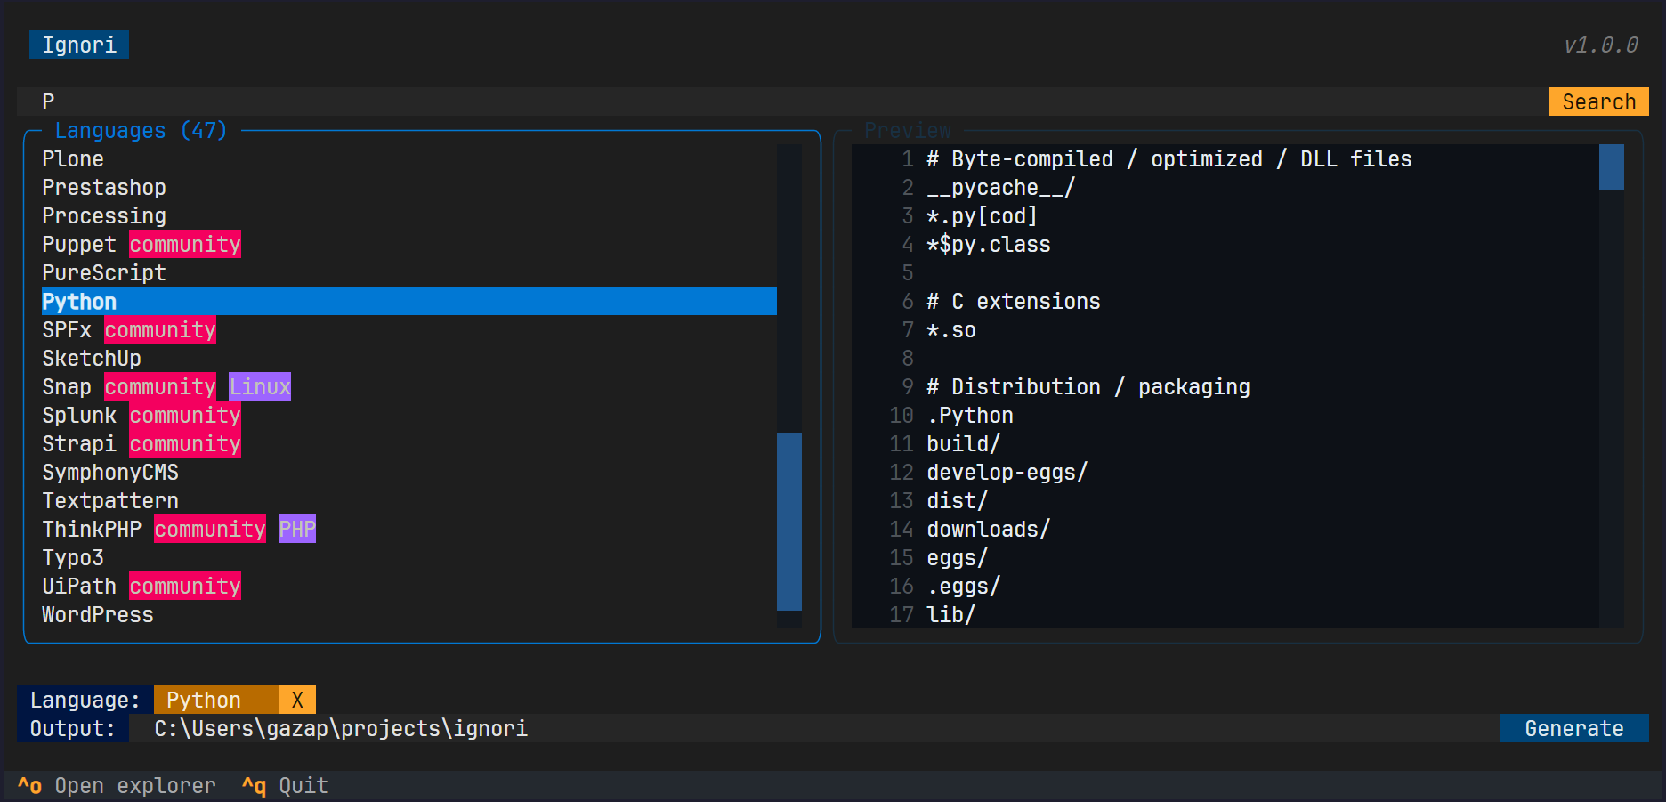Pick the Strapi community entry

(409, 443)
